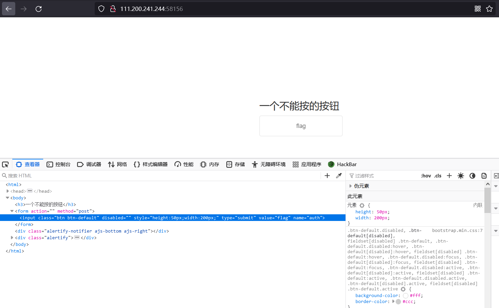Click the background-color #fff swatch

pyautogui.click(x=406, y=296)
